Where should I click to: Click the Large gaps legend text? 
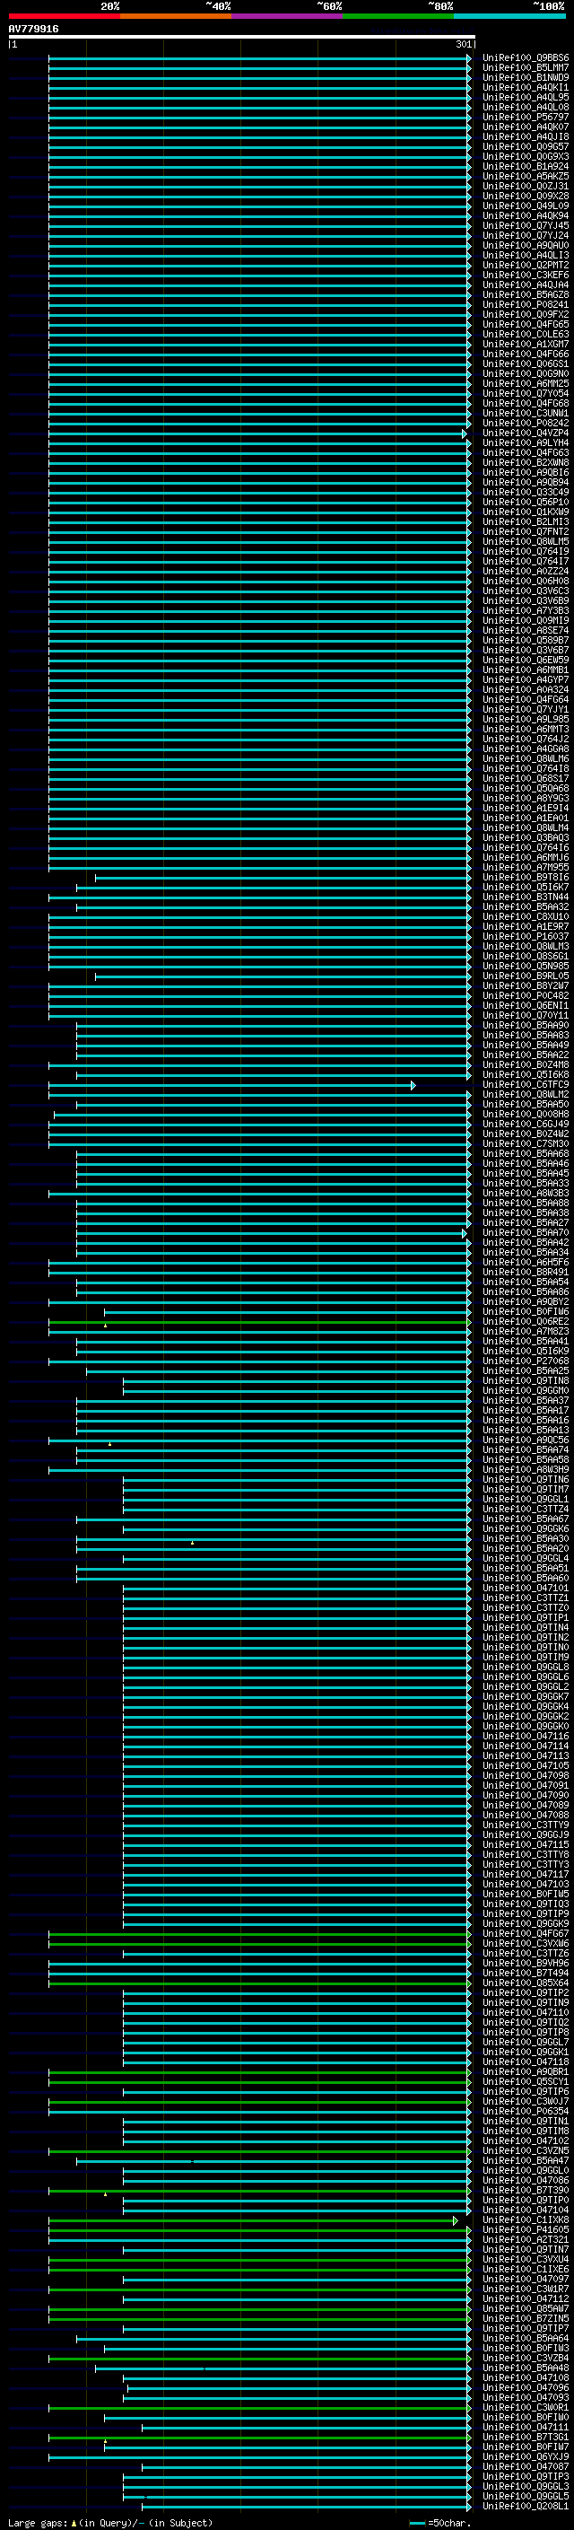(x=110, y=2523)
